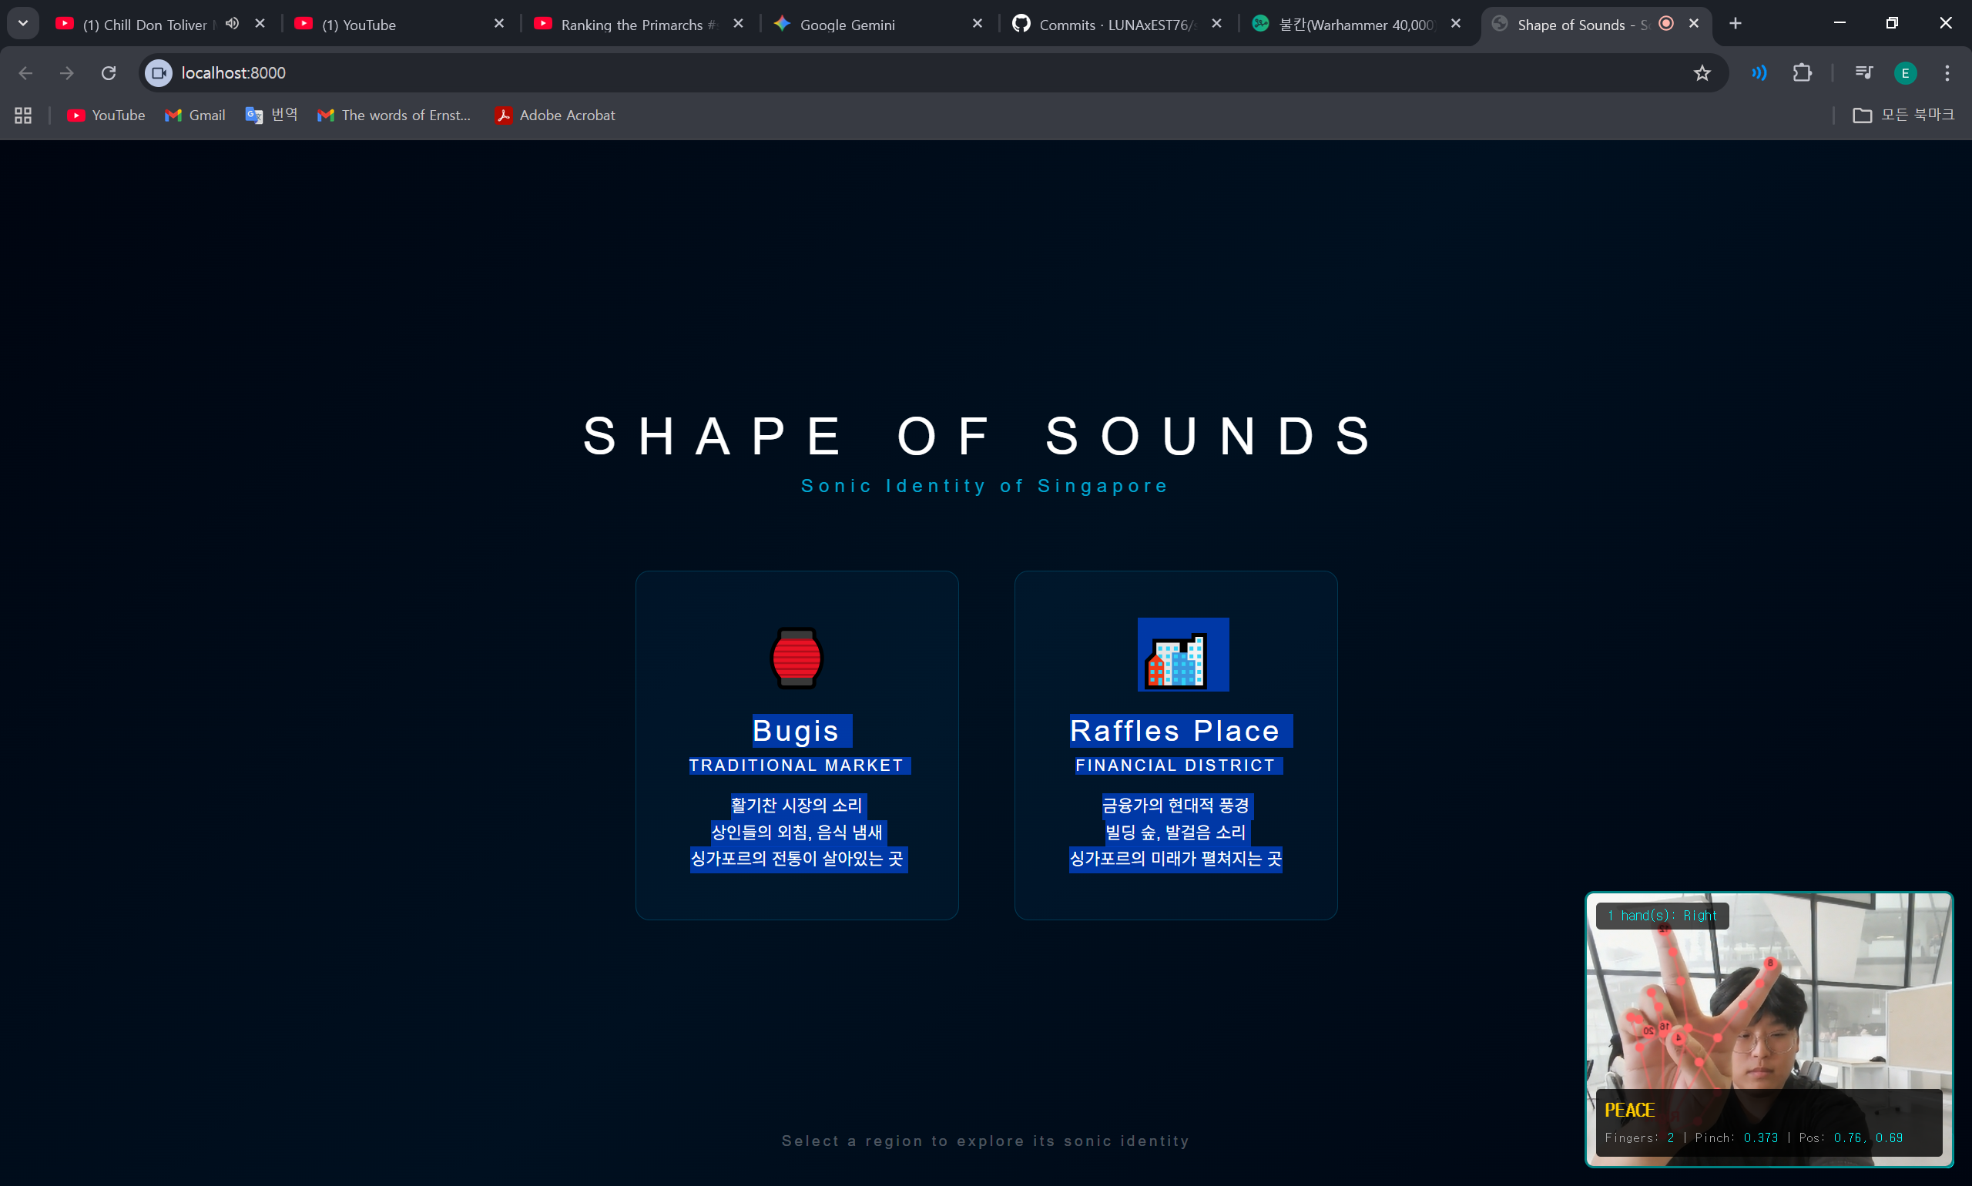Open the apps grid in bookmarks bar
The height and width of the screenshot is (1186, 1972).
(23, 116)
